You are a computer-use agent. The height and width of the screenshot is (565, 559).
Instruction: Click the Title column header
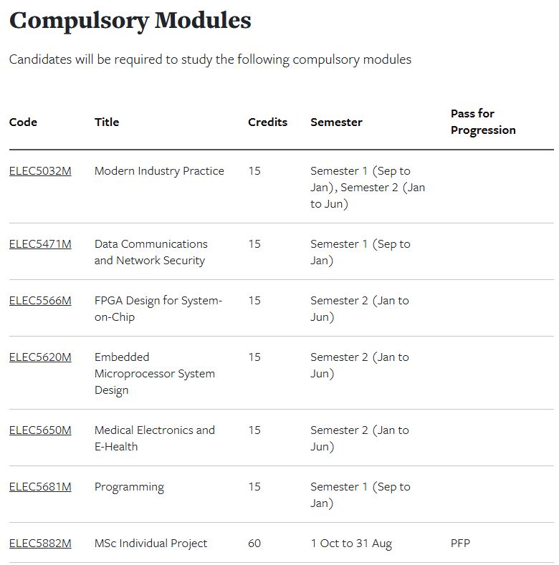tap(107, 122)
